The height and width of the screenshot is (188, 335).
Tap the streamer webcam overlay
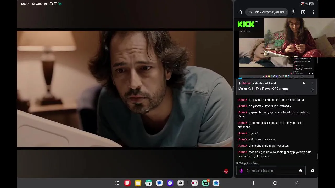299,38
